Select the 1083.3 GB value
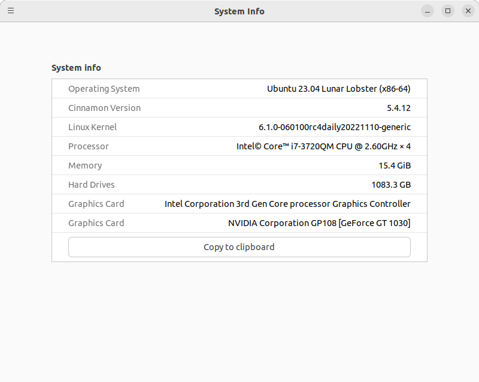 pos(391,185)
